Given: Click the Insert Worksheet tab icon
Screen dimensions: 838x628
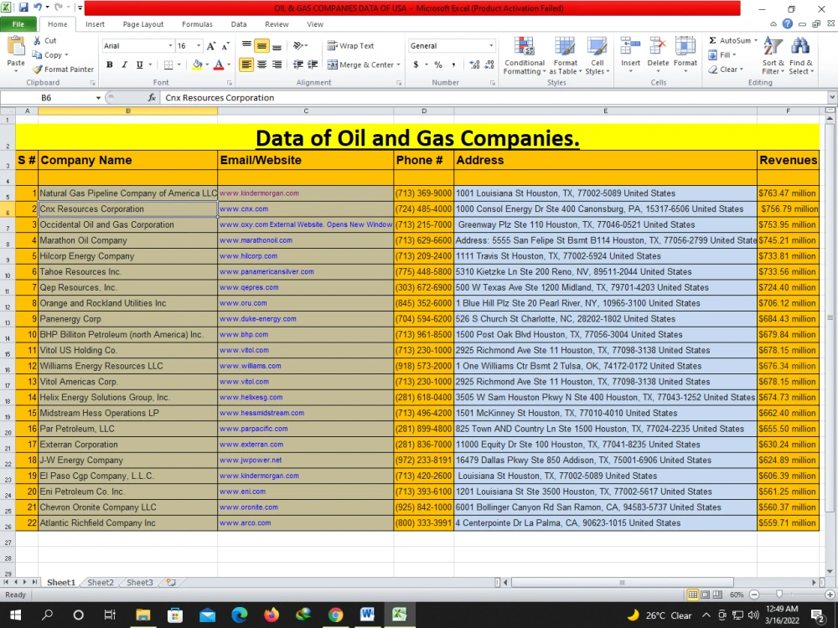Looking at the screenshot, I should click(x=171, y=583).
